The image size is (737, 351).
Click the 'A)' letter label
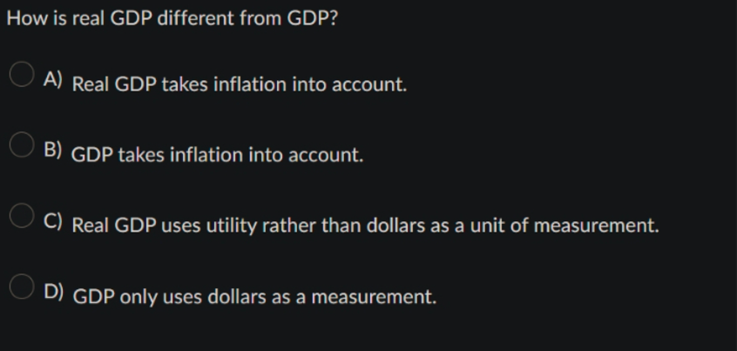pyautogui.click(x=52, y=79)
